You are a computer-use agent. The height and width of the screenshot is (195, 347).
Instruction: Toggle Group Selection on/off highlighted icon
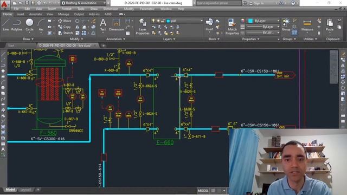294,32
